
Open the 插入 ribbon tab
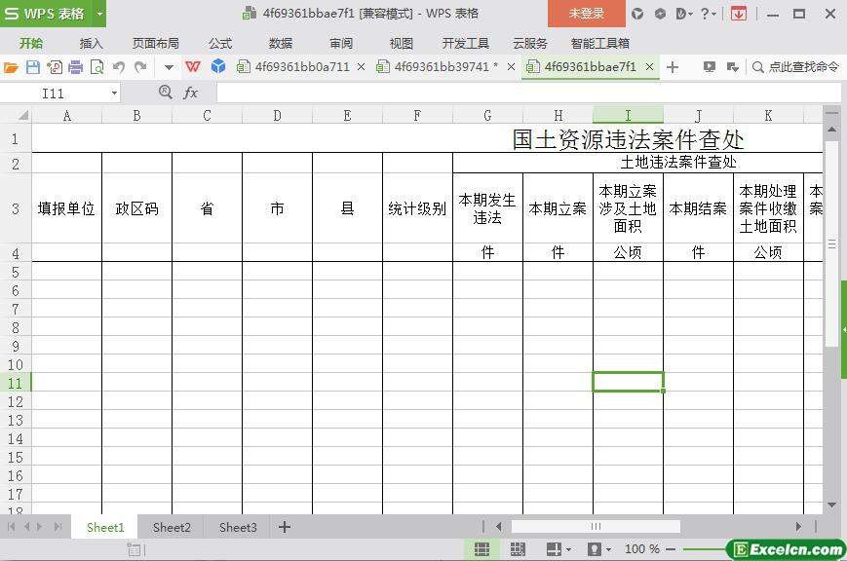pyautogui.click(x=91, y=43)
